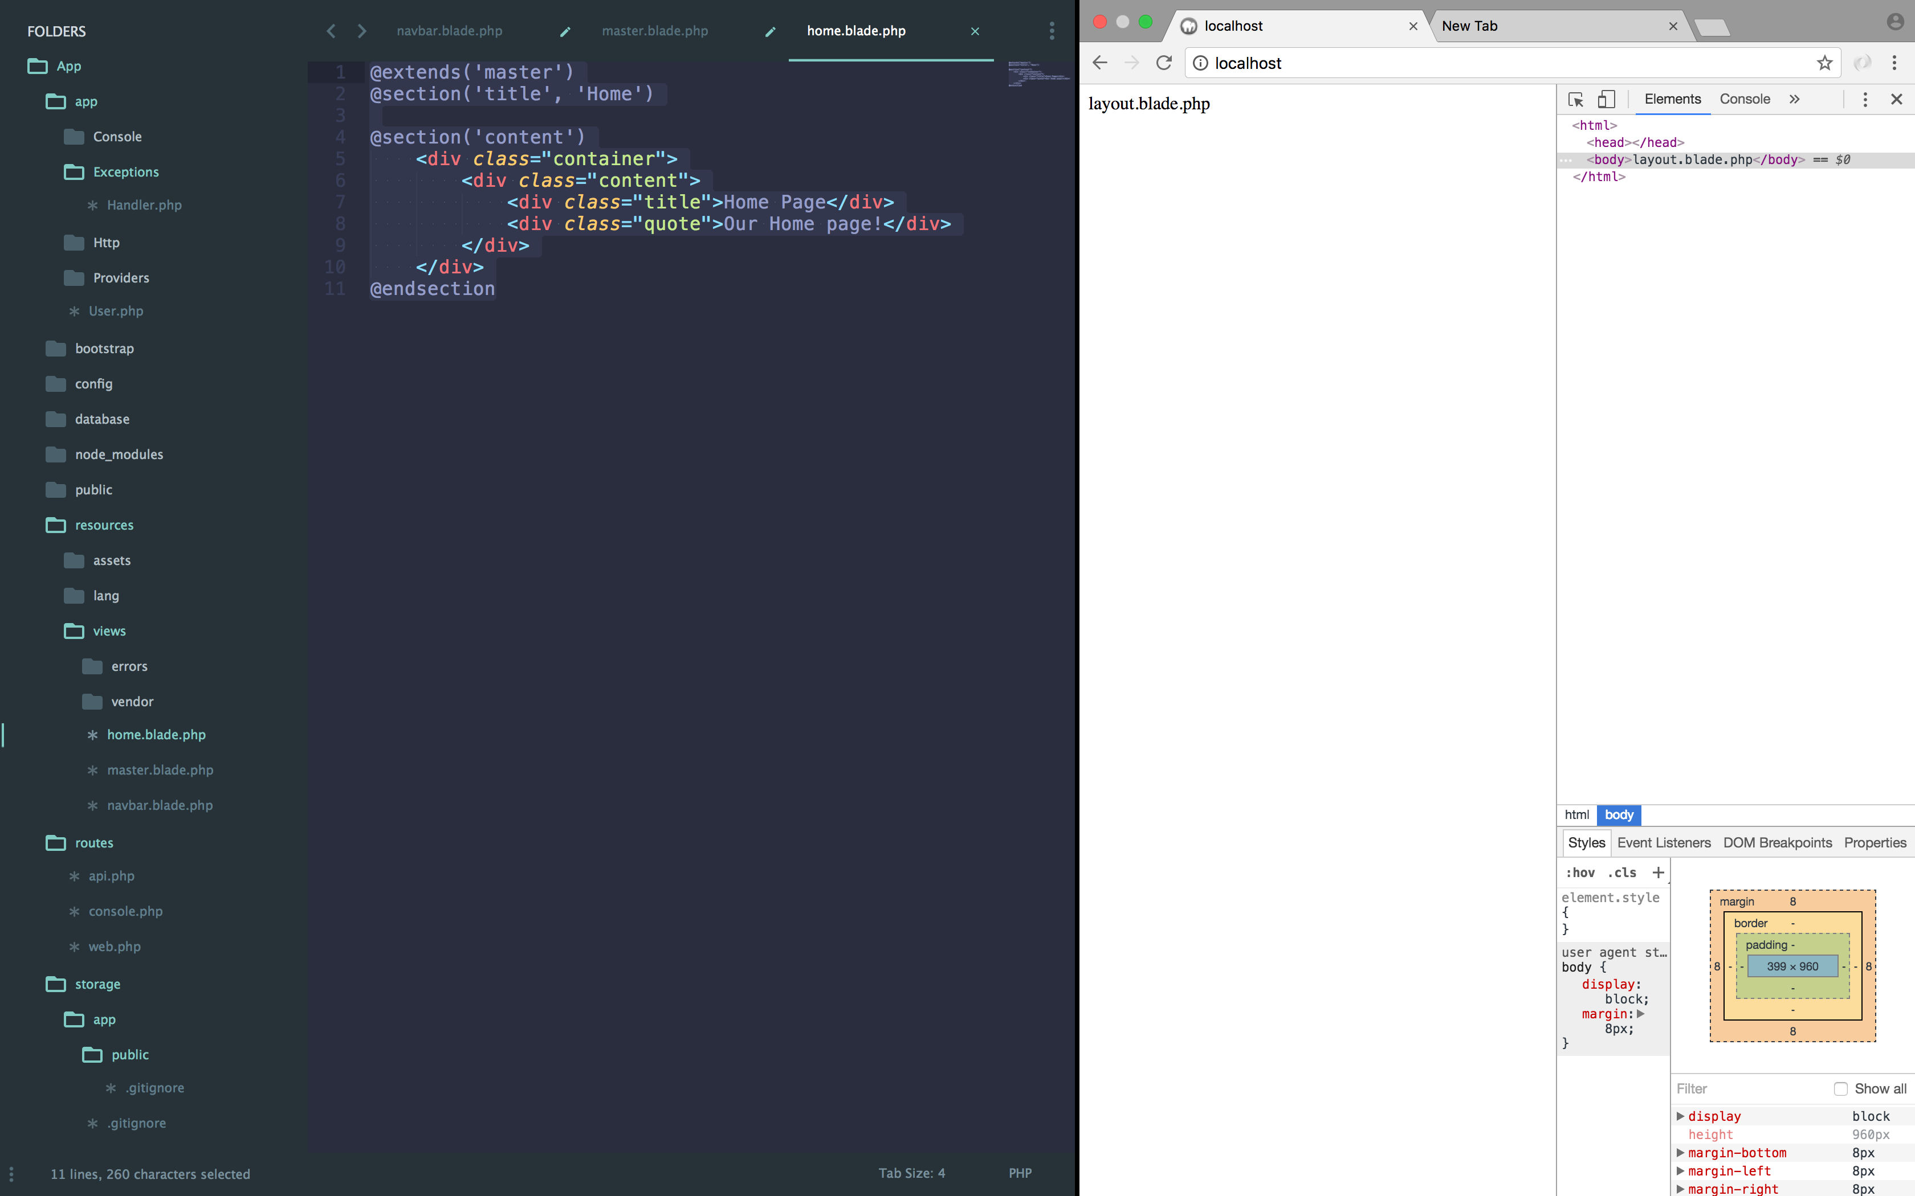
Task: Open Handler.php in the sidebar
Action: click(144, 205)
